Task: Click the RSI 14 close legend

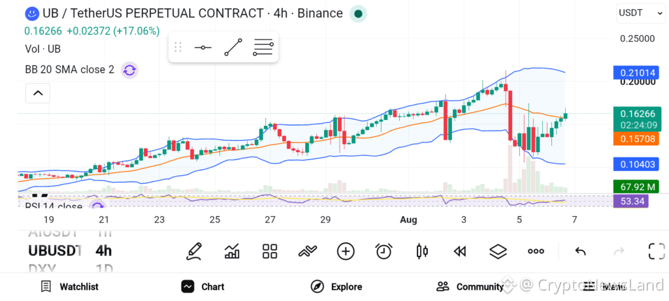Action: (x=54, y=206)
